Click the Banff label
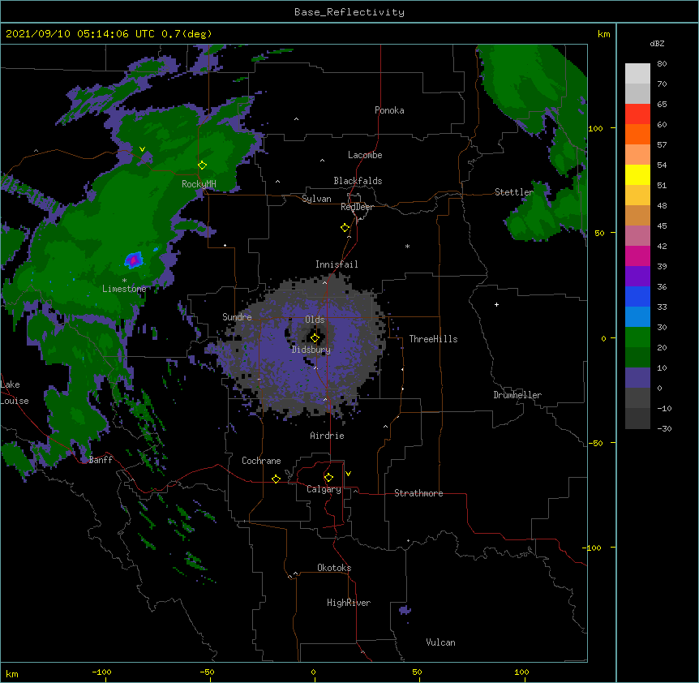Viewport: 699px width, 683px height. pos(101,460)
